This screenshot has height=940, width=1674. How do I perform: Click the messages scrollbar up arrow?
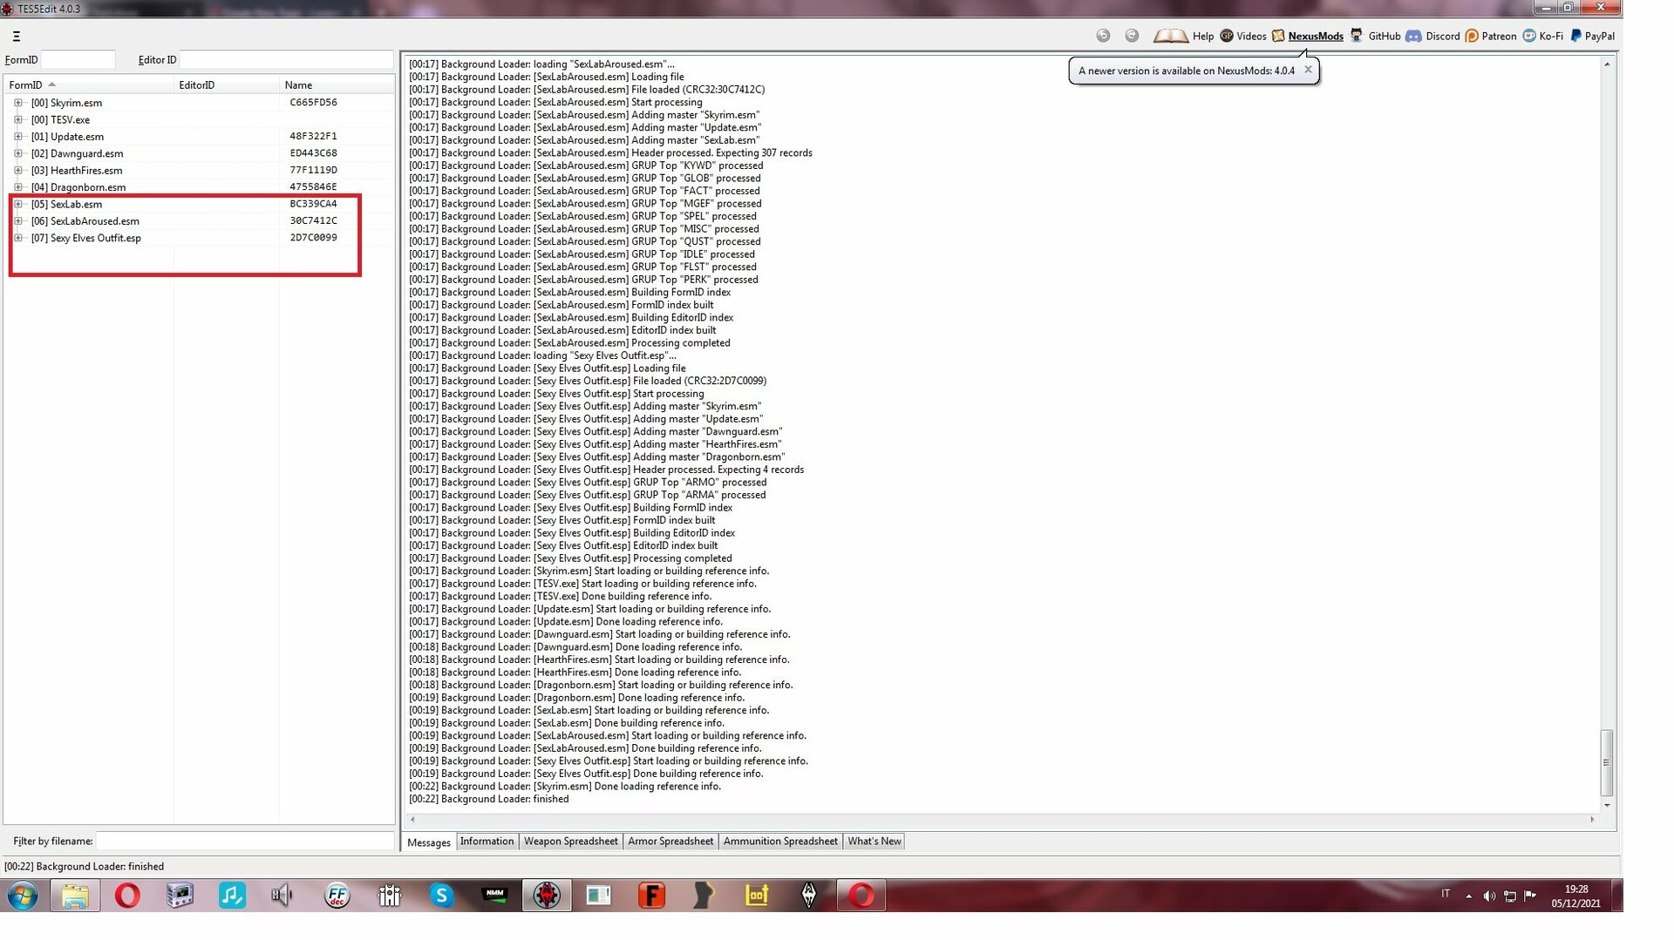(1606, 64)
